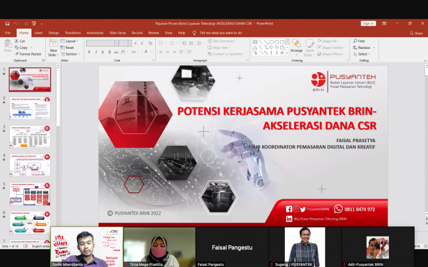Image resolution: width=428 pixels, height=267 pixels.
Task: Toggle Underline formatting
Action: click(103, 52)
